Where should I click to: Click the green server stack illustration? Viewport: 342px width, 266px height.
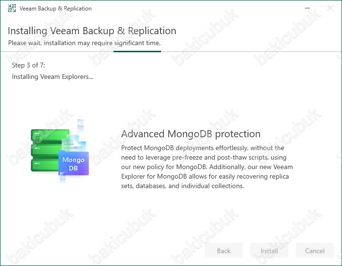[50, 150]
